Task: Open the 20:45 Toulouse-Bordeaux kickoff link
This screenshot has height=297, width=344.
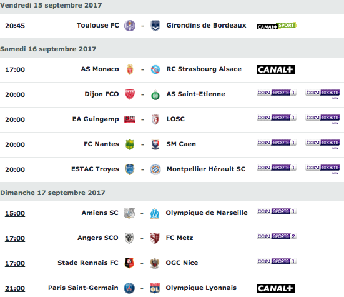Action: click(x=15, y=26)
